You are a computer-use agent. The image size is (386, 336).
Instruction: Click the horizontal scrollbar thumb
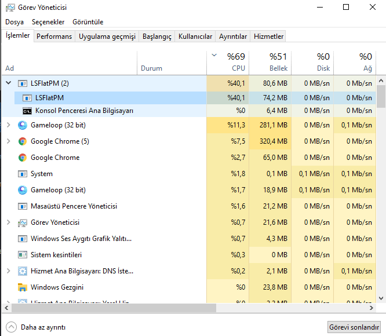[114, 308]
